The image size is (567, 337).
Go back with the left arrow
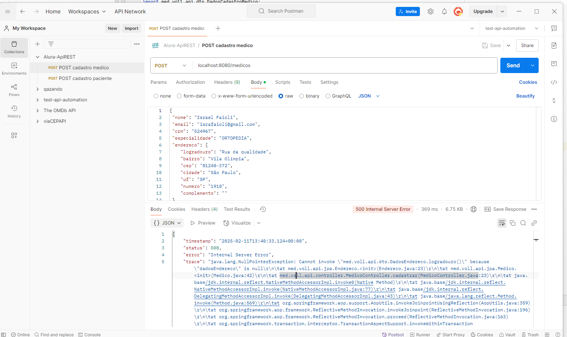[x=23, y=11]
